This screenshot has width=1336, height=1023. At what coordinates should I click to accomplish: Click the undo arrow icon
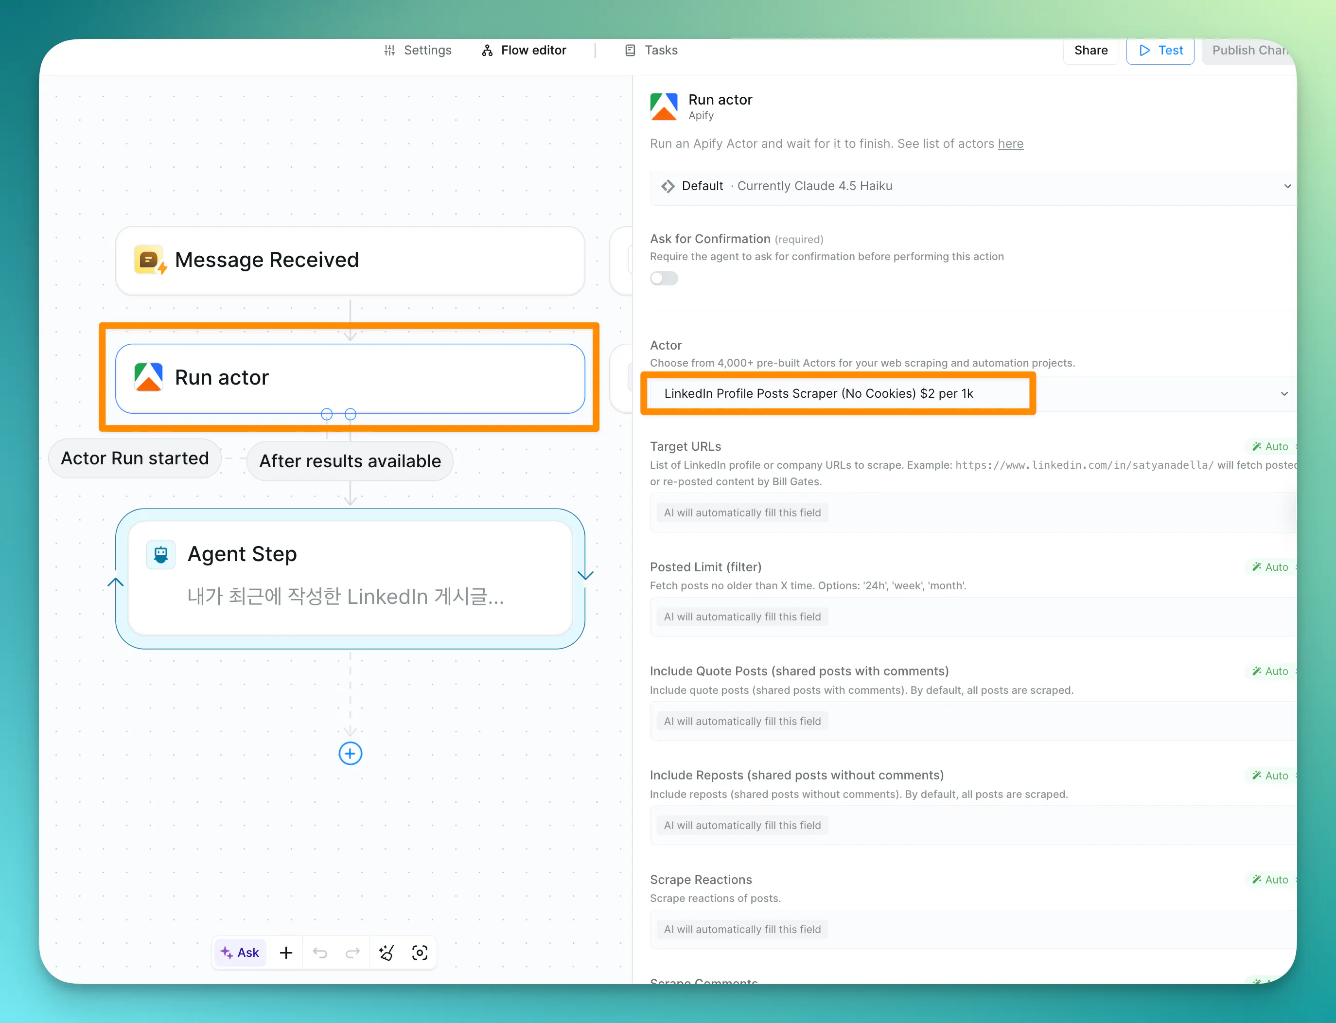point(320,952)
